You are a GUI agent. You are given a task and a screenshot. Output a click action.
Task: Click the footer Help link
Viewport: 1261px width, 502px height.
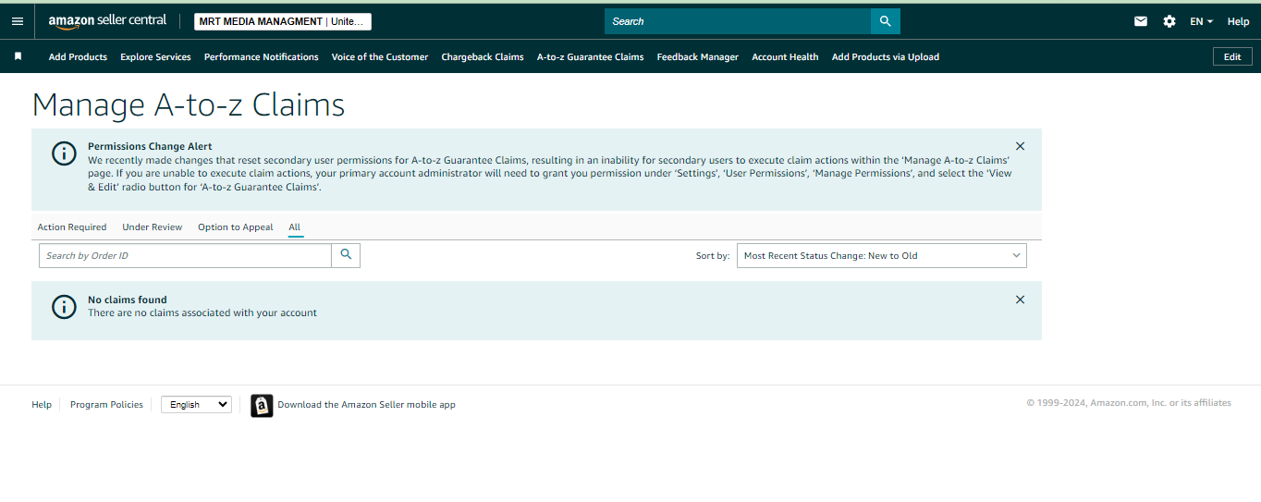[42, 404]
